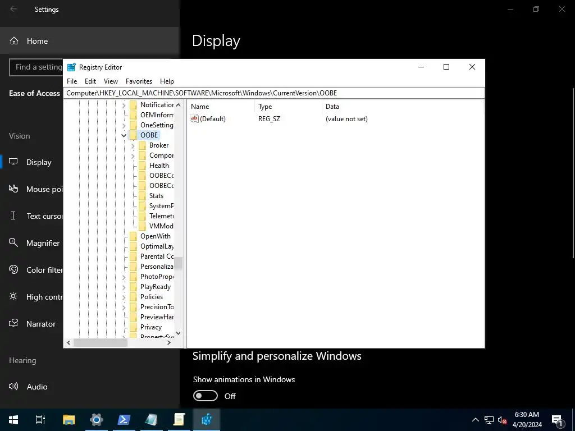Select the PreviewHan... key in tree

(x=157, y=317)
